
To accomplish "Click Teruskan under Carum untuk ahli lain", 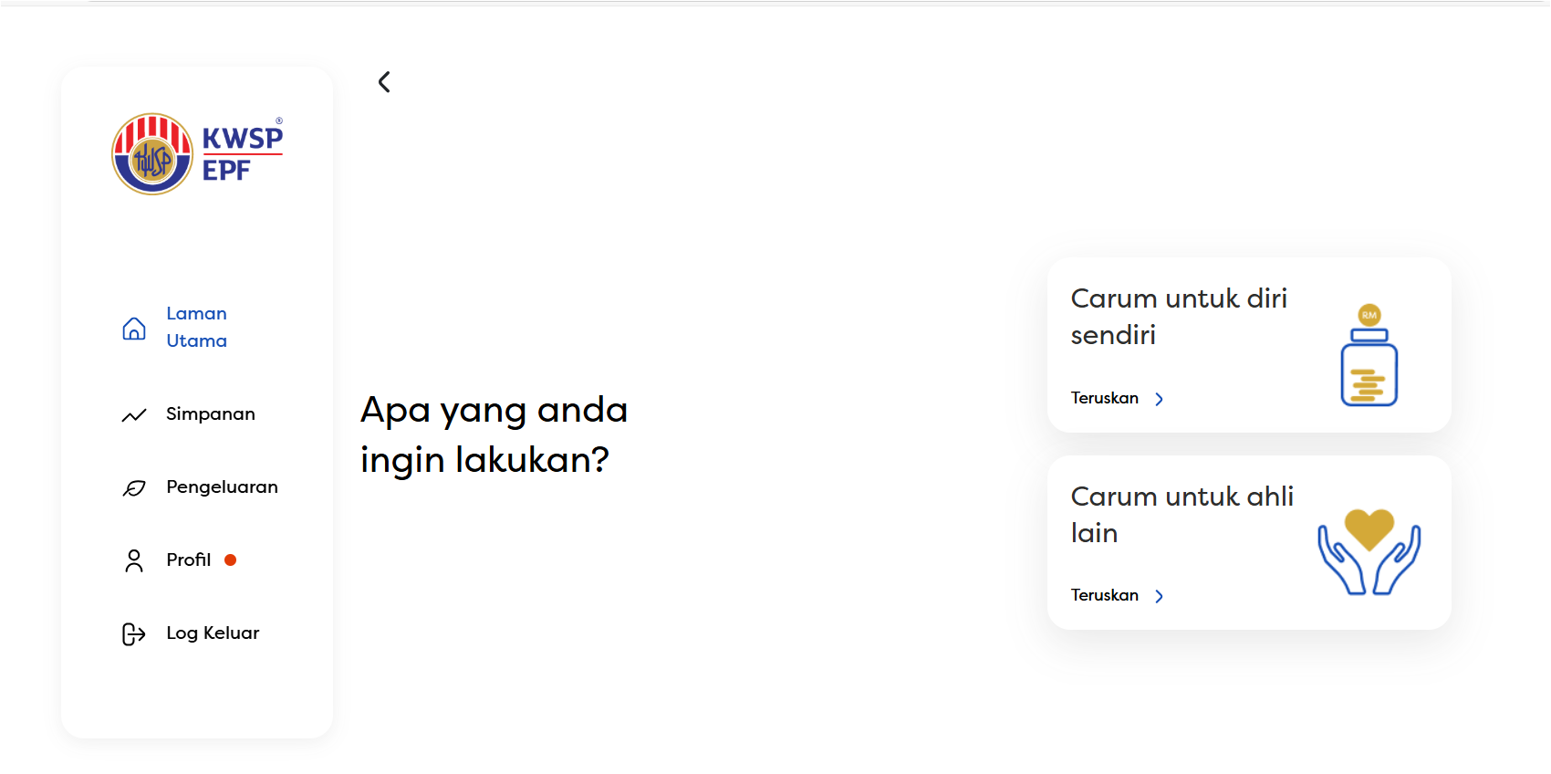I will point(1105,595).
